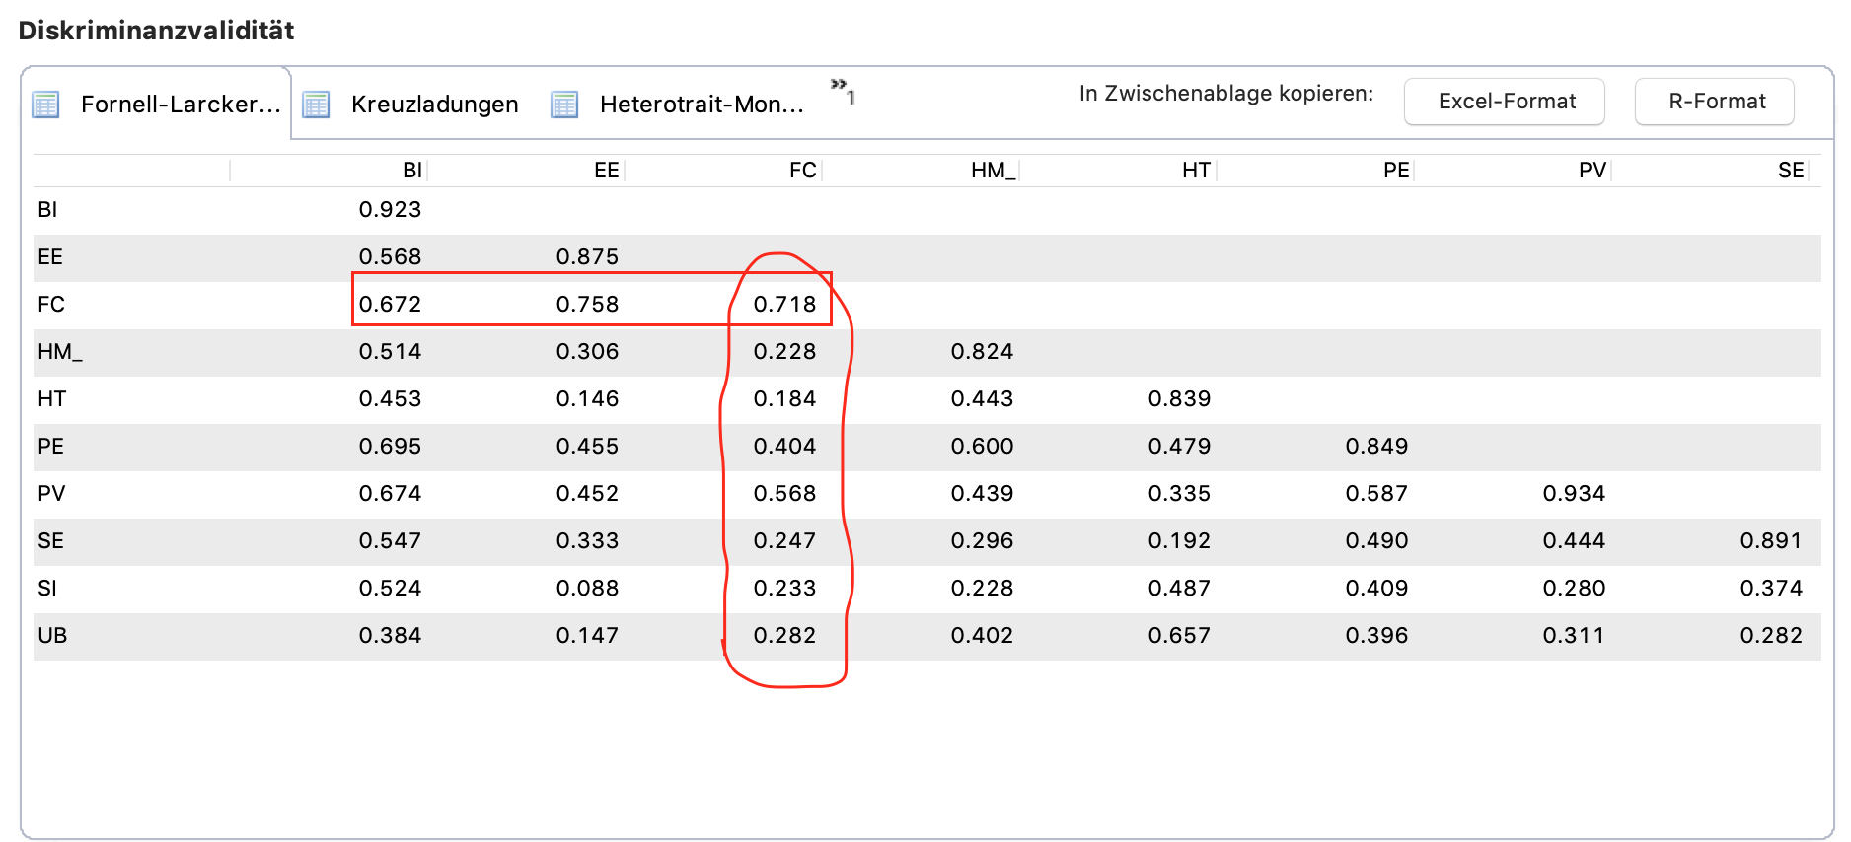The height and width of the screenshot is (842, 1851).
Task: Copy table in R-Format
Action: tap(1715, 102)
